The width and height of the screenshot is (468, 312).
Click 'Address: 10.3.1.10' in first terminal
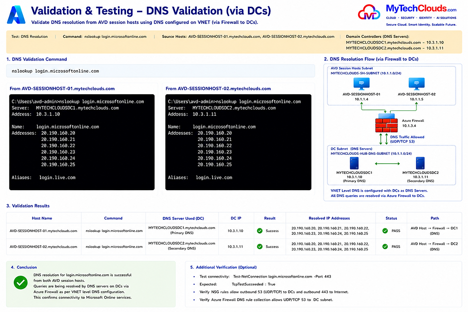tap(36, 114)
